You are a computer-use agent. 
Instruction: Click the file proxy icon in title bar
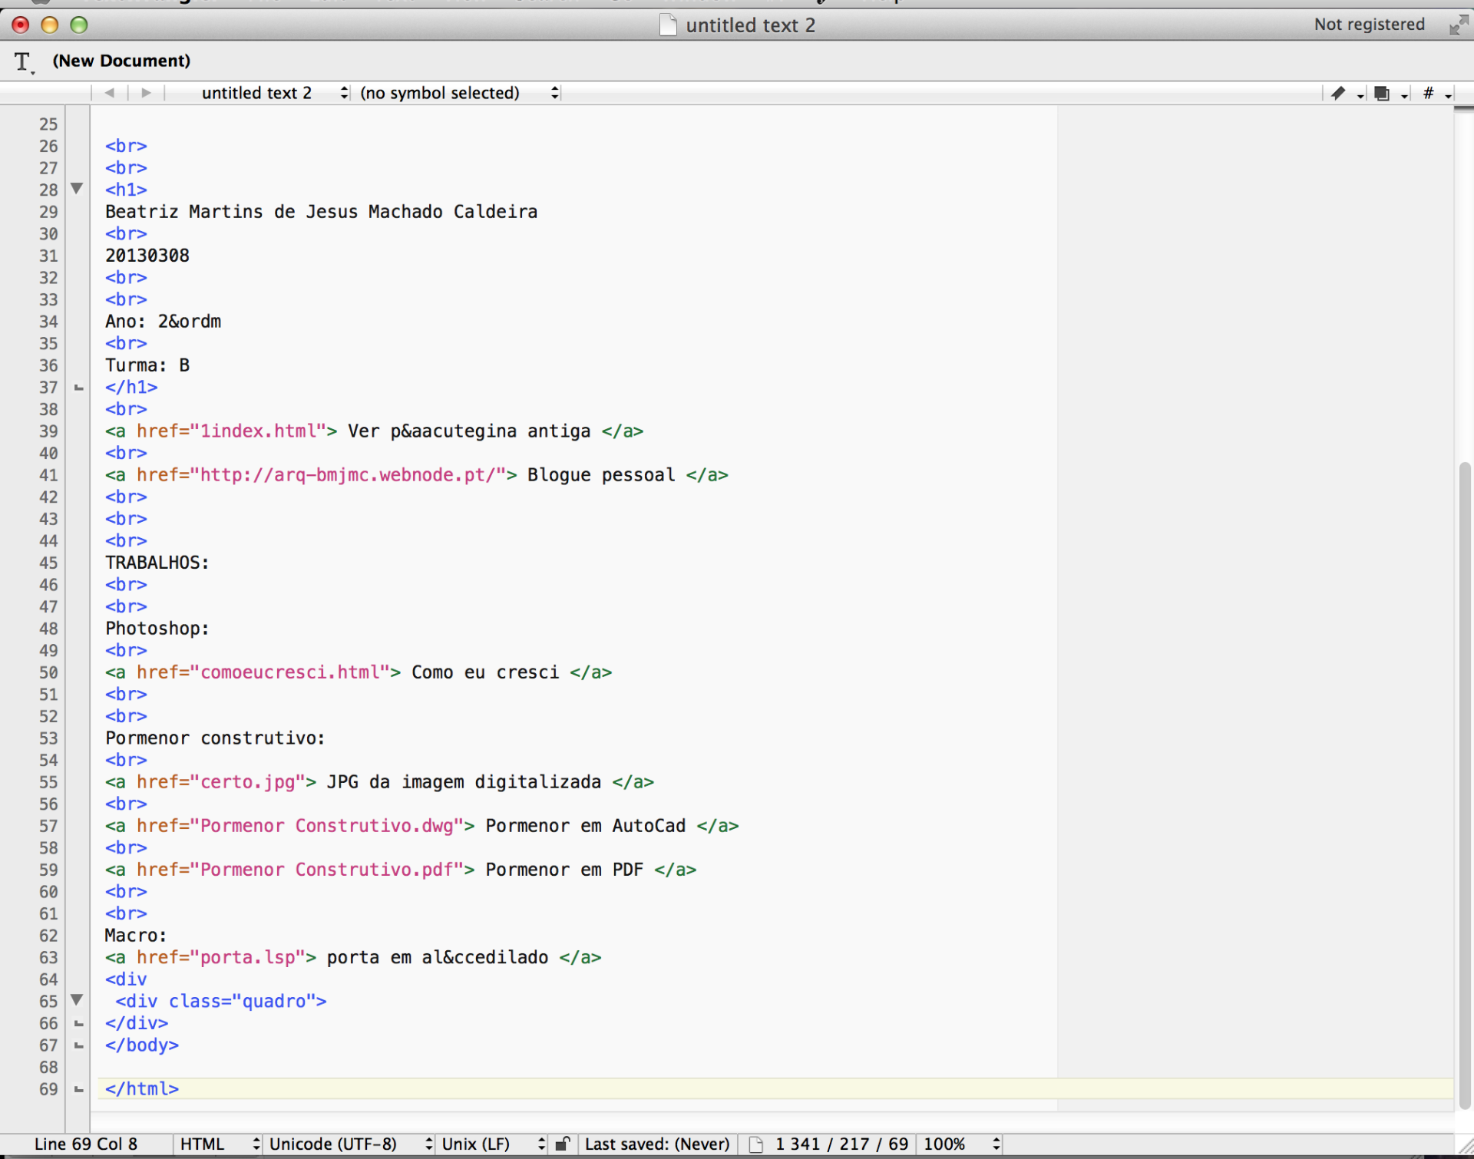coord(669,25)
